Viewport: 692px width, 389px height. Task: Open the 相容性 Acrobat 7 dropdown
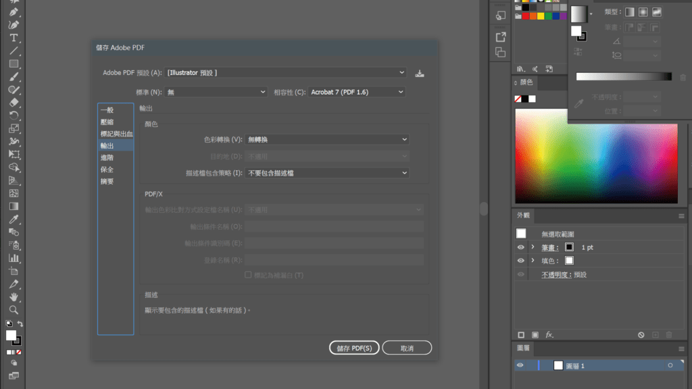(357, 92)
